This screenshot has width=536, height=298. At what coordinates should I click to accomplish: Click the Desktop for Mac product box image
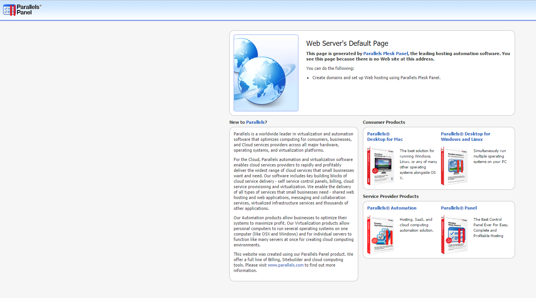[x=381, y=166]
